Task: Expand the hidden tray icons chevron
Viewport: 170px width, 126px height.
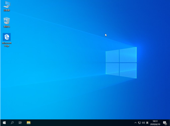Action: pos(136,123)
